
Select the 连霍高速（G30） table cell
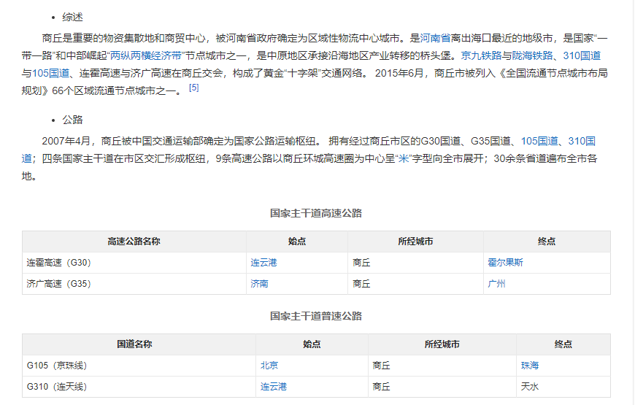tap(59, 263)
